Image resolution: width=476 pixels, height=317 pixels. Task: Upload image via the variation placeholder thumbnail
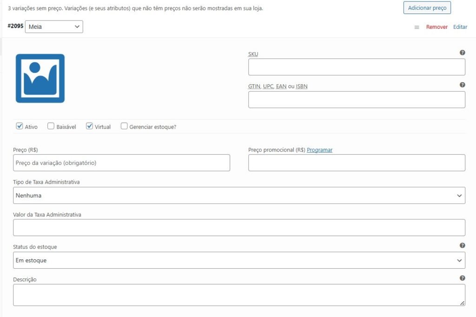[x=40, y=78]
